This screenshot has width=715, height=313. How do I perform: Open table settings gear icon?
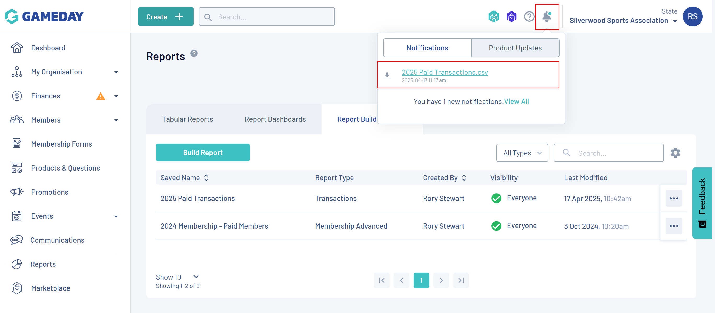(x=675, y=153)
